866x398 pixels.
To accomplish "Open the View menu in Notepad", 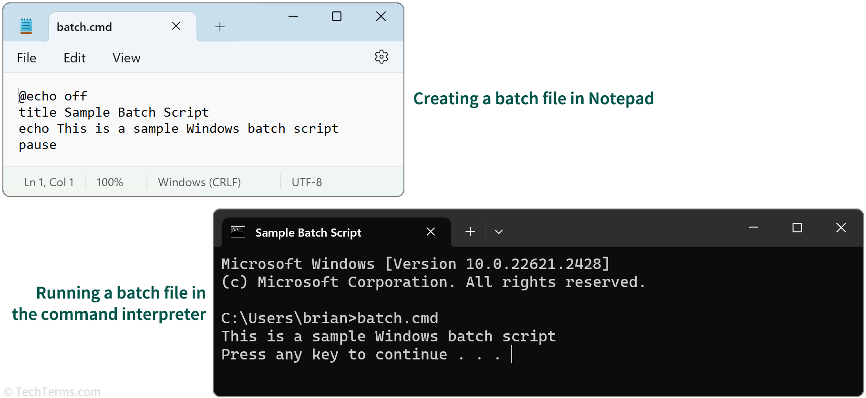I will coord(126,58).
